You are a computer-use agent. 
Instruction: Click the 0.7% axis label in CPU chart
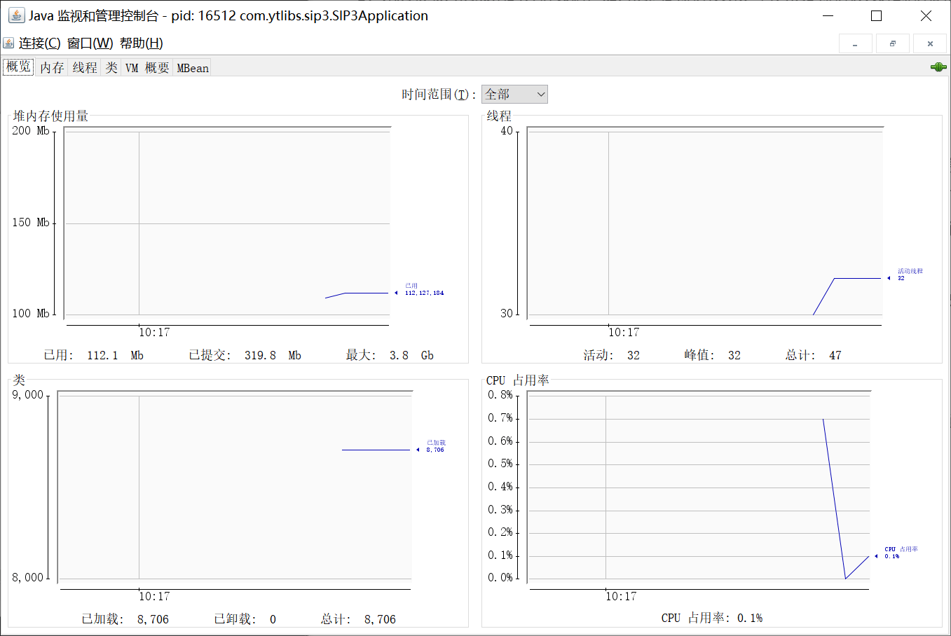click(500, 417)
